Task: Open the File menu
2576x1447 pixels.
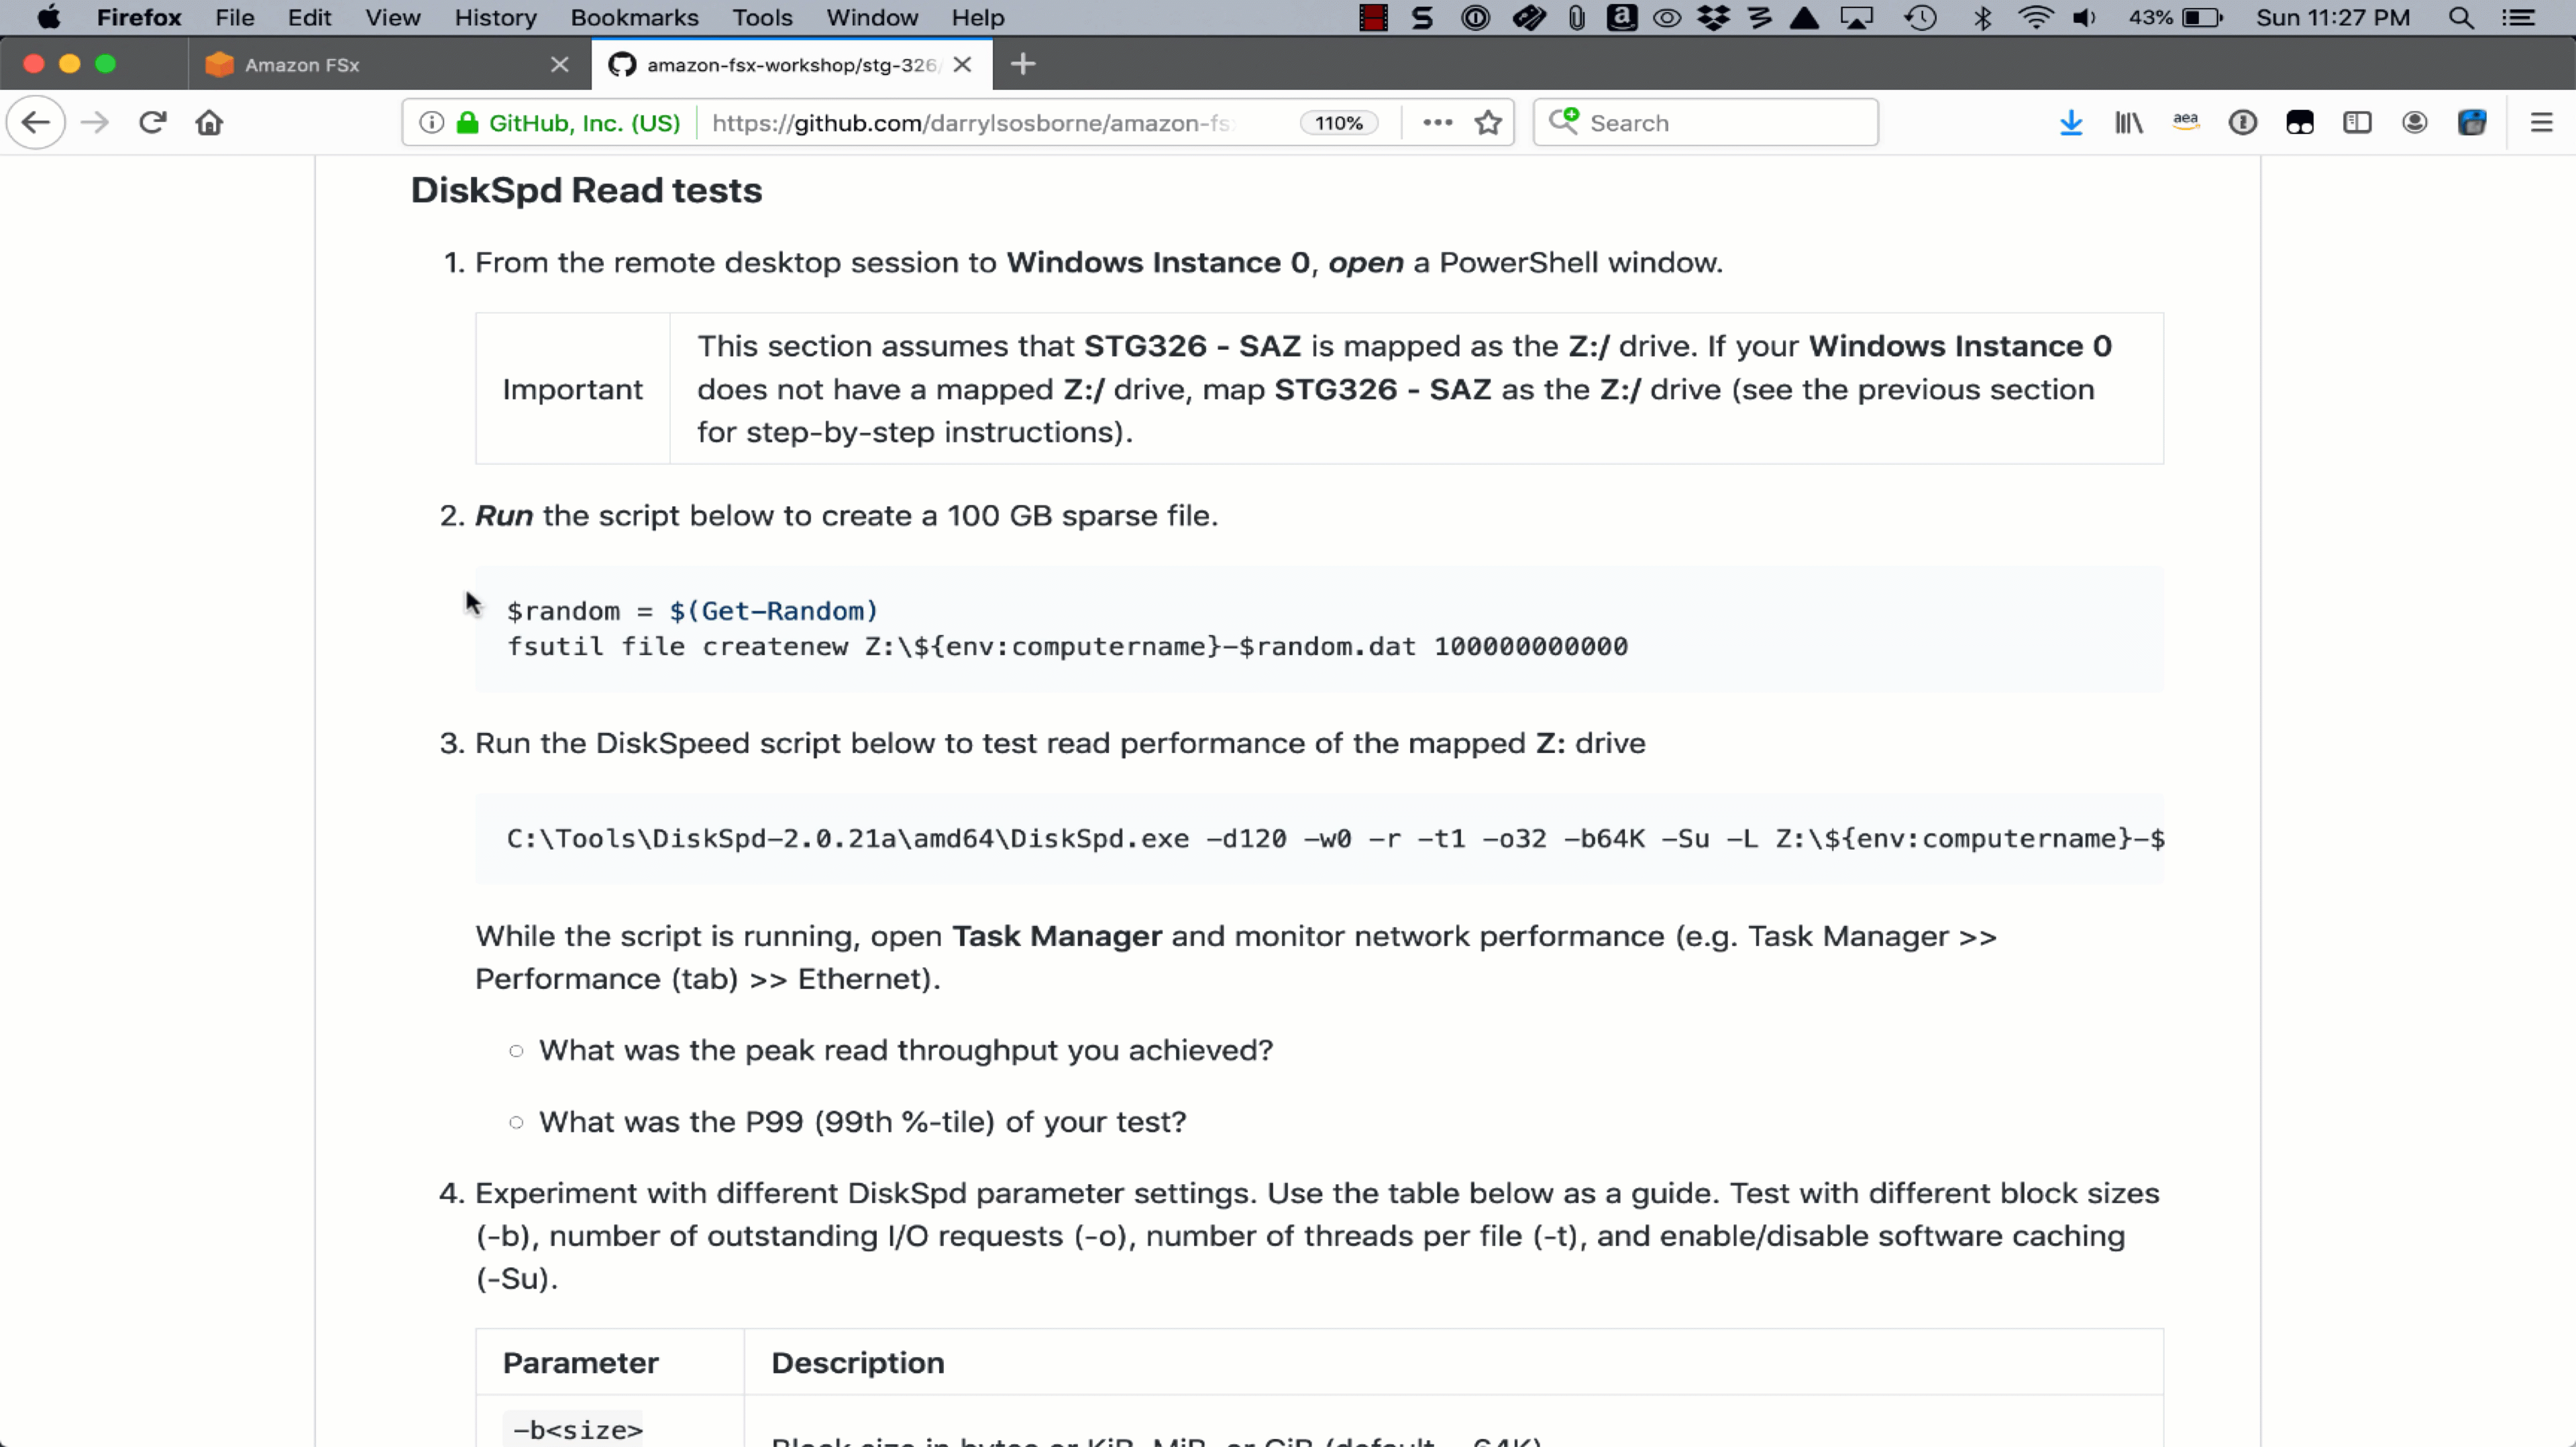Action: click(x=234, y=17)
